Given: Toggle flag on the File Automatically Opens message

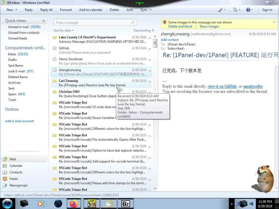Looking at the screenshot, I should pyautogui.click(x=150, y=136).
